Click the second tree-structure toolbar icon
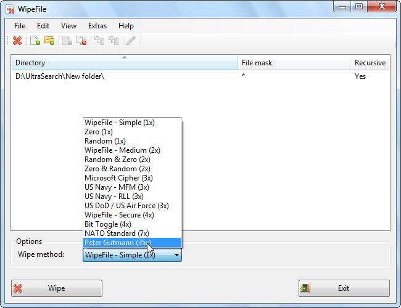 point(114,41)
